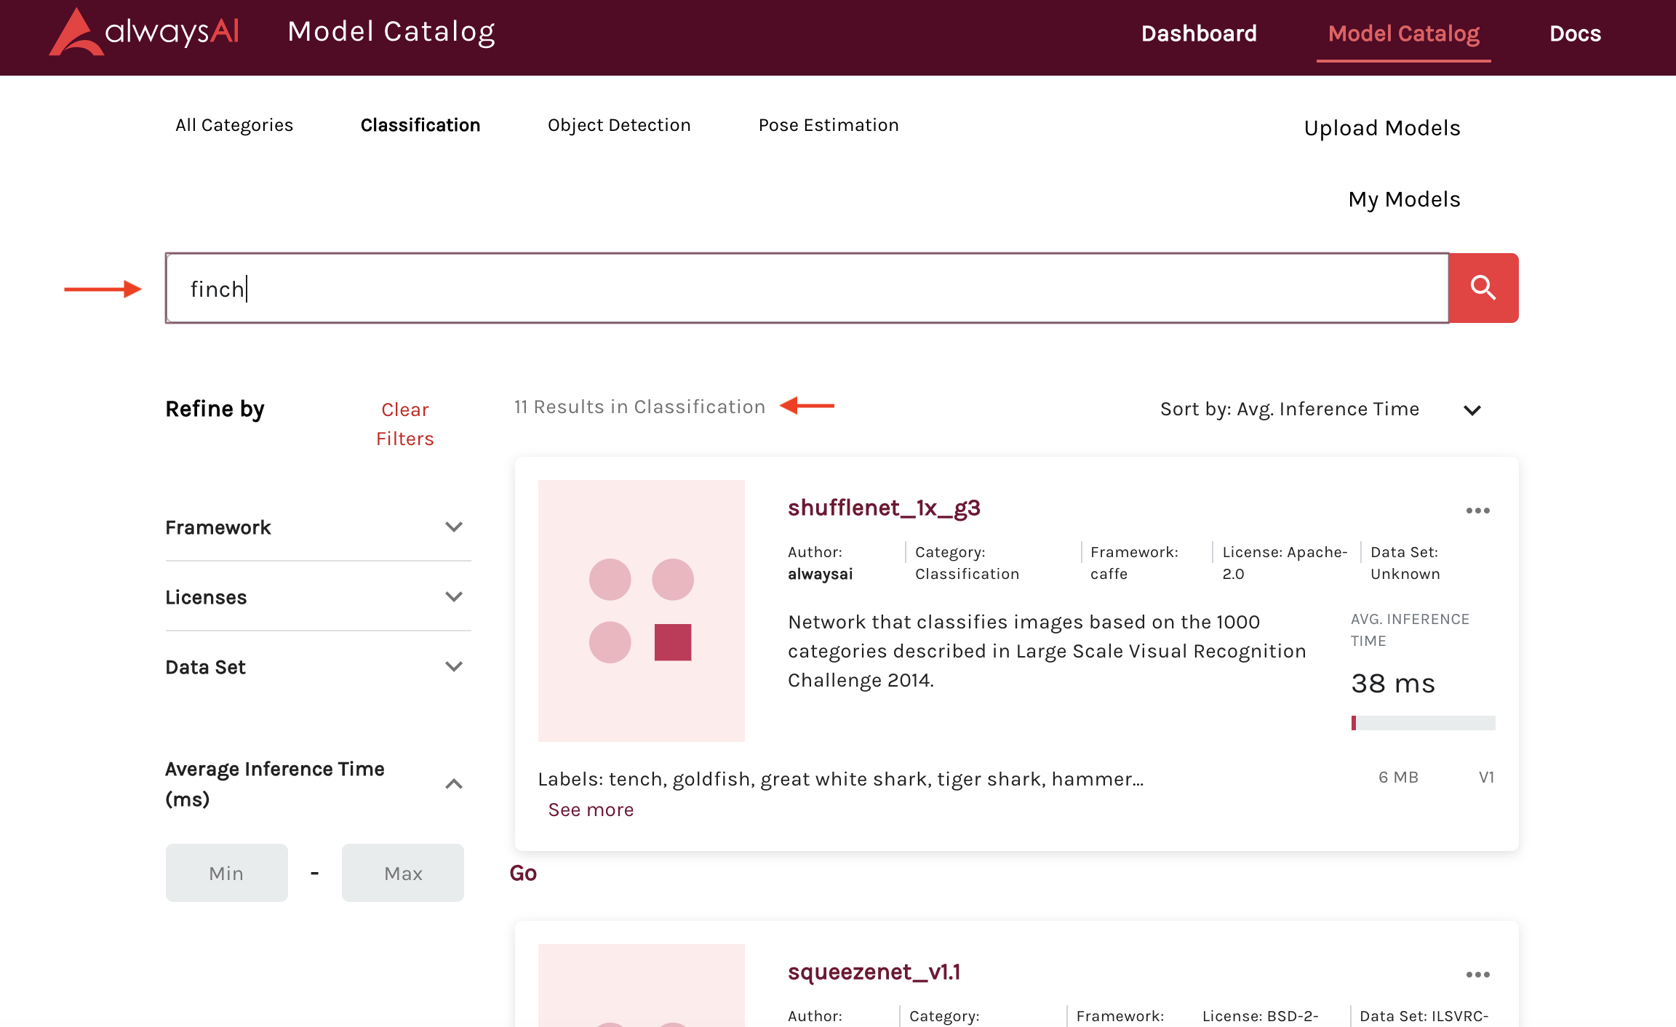
Task: Select the Model Catalog navigation tab
Action: [1404, 33]
